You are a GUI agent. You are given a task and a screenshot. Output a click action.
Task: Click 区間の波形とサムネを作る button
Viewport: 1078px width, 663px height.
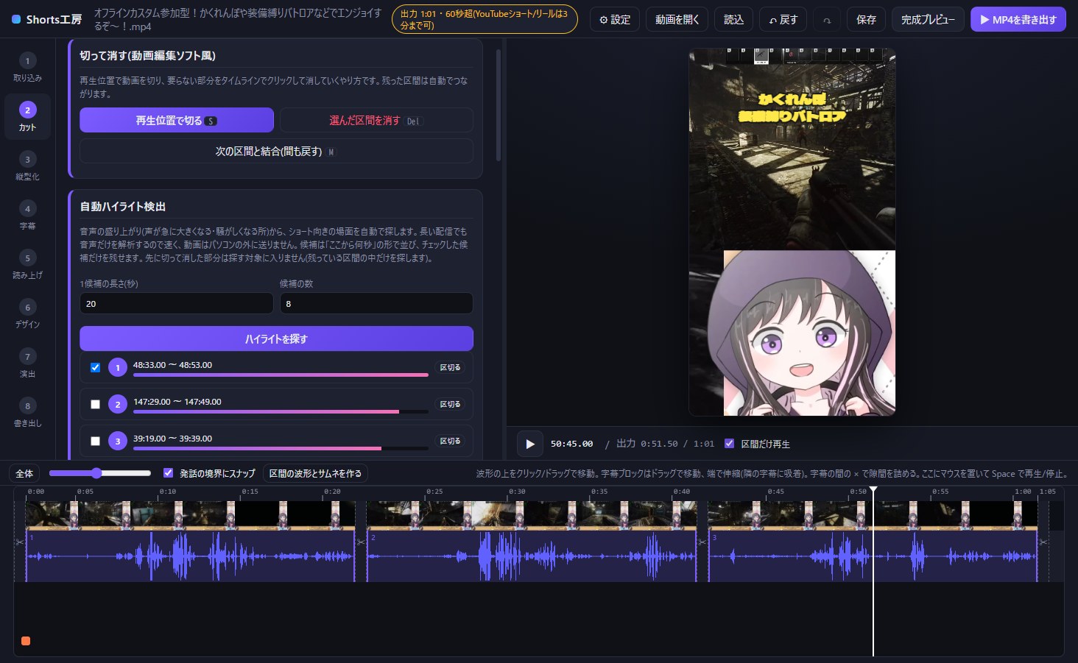[315, 473]
